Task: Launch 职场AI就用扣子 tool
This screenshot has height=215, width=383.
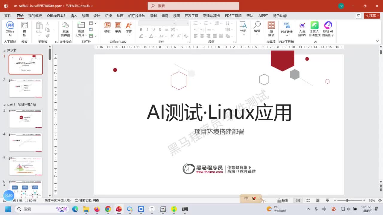Action: tap(328, 29)
